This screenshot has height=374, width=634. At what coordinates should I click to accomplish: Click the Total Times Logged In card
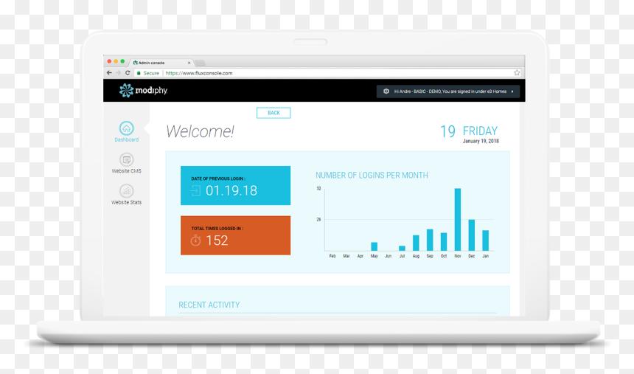pos(235,235)
